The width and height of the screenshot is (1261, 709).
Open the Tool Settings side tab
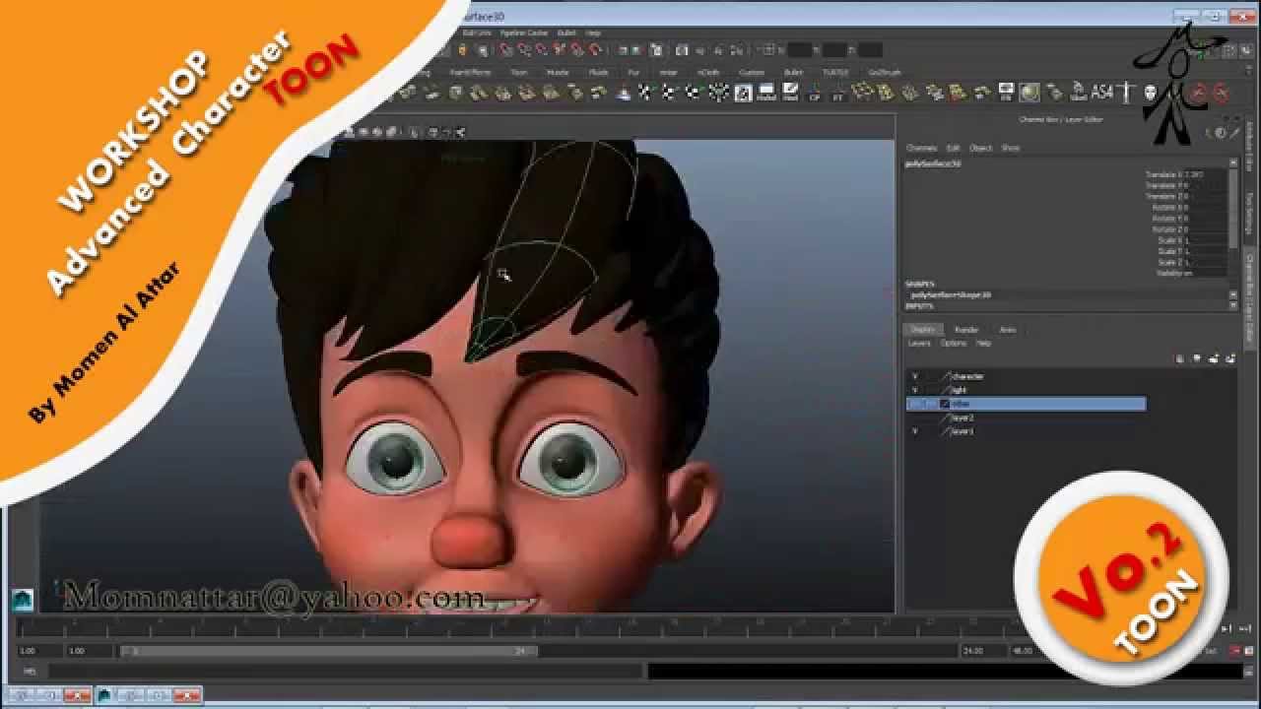click(x=1249, y=214)
